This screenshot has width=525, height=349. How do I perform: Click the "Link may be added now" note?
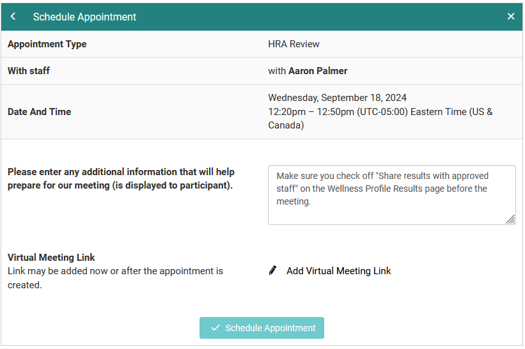tap(115, 277)
